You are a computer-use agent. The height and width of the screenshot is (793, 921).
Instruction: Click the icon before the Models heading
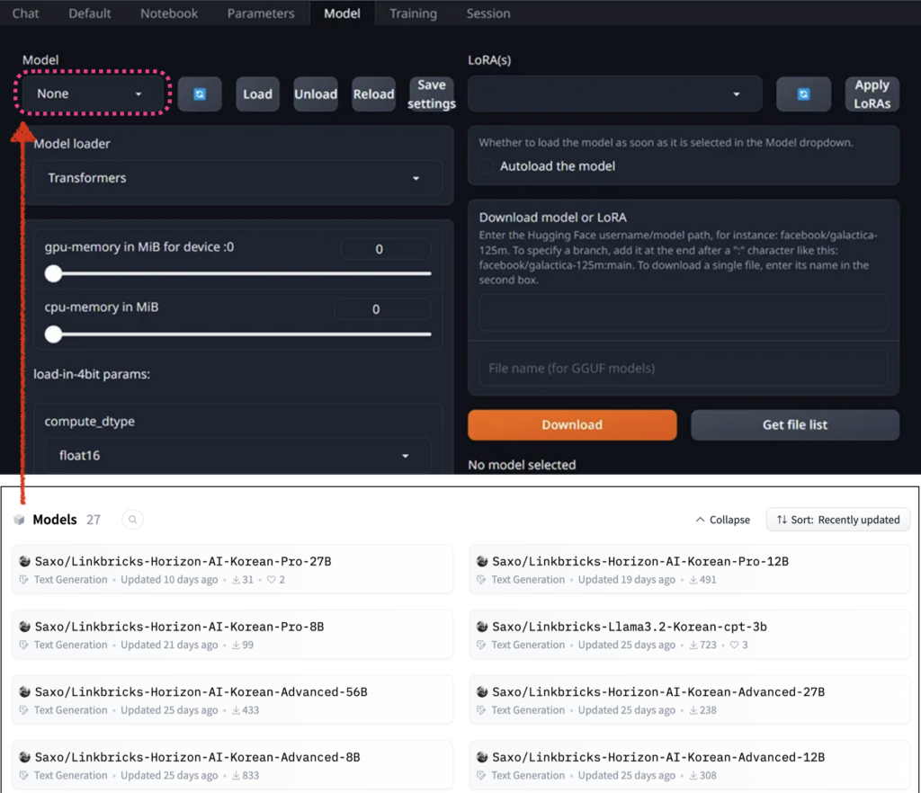click(x=19, y=519)
